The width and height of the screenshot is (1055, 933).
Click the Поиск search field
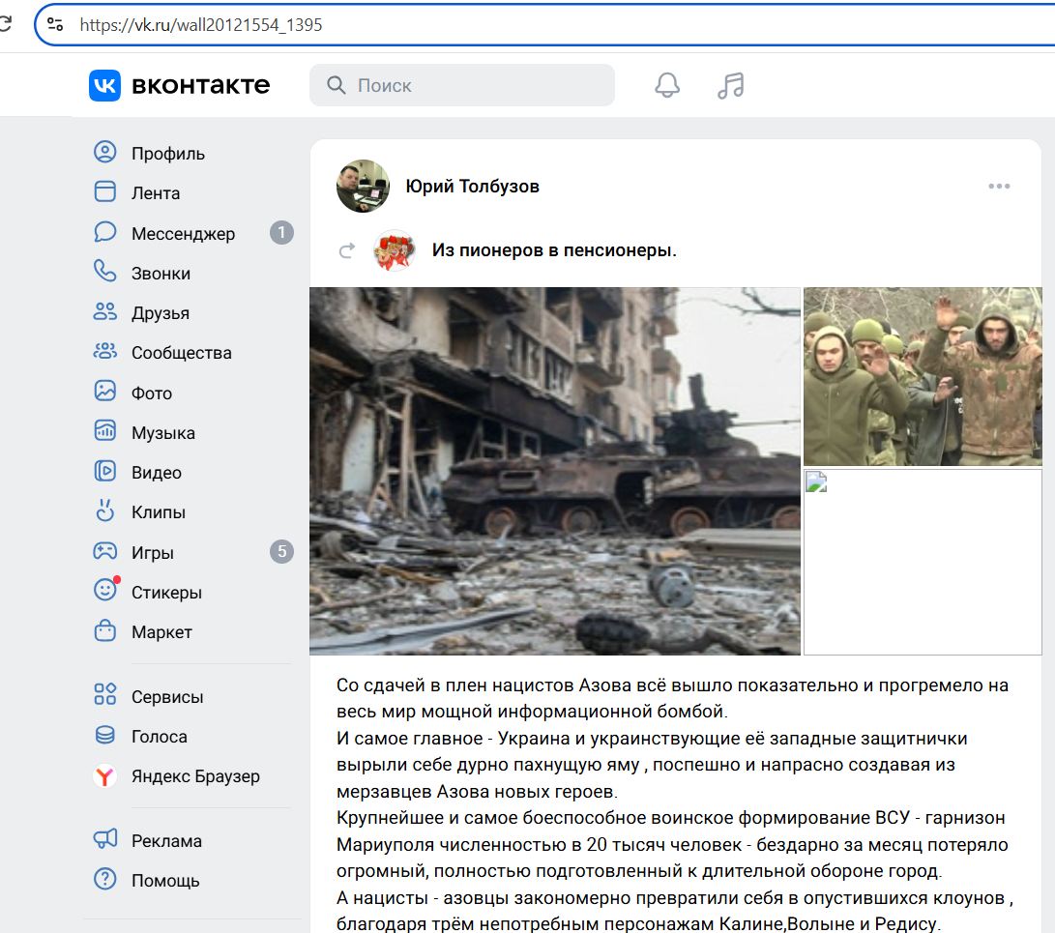(461, 85)
